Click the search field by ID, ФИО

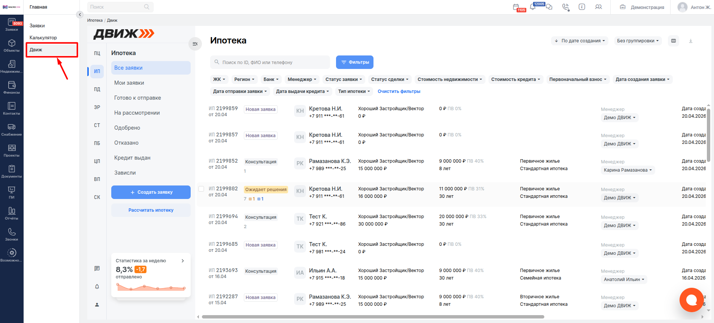click(270, 62)
